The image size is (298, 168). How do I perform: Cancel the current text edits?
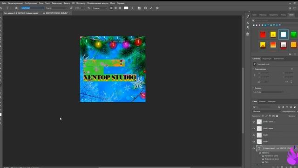click(x=145, y=8)
